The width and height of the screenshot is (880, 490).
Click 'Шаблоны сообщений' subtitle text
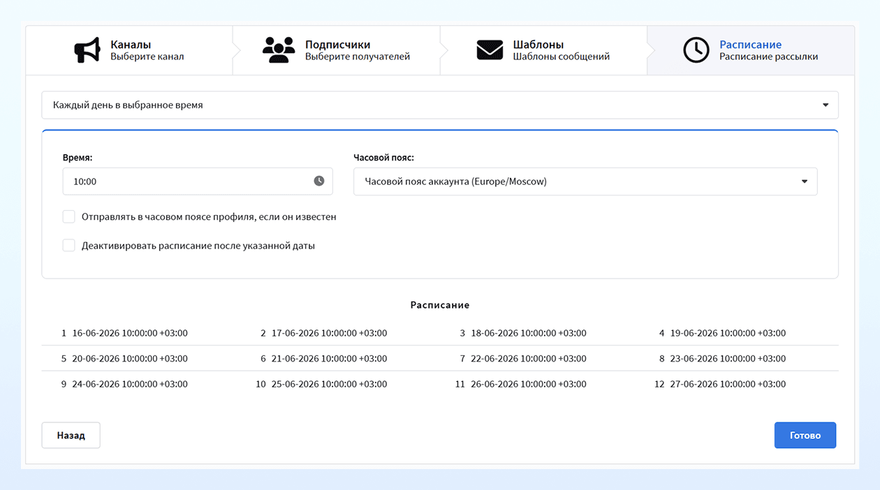(562, 57)
